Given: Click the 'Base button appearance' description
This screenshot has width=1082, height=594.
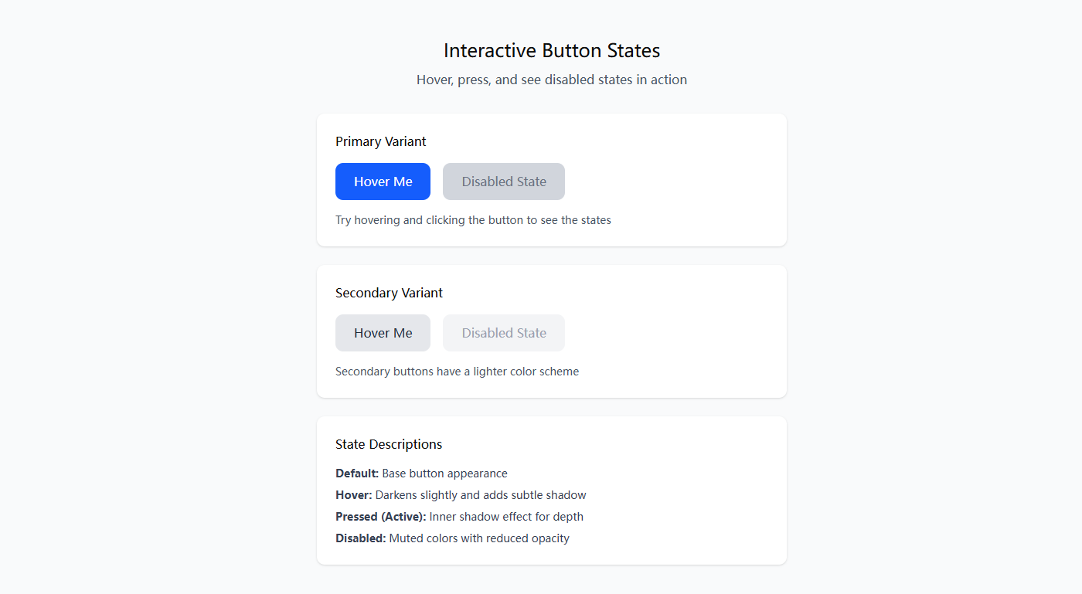Looking at the screenshot, I should click(x=444, y=474).
